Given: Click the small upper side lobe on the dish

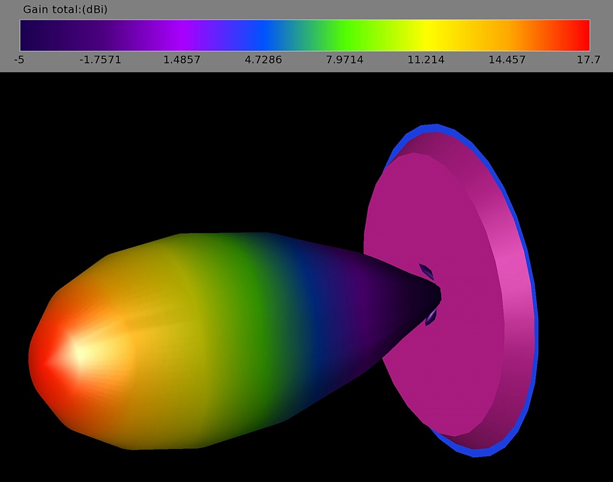Looking at the screenshot, I should point(427,271).
